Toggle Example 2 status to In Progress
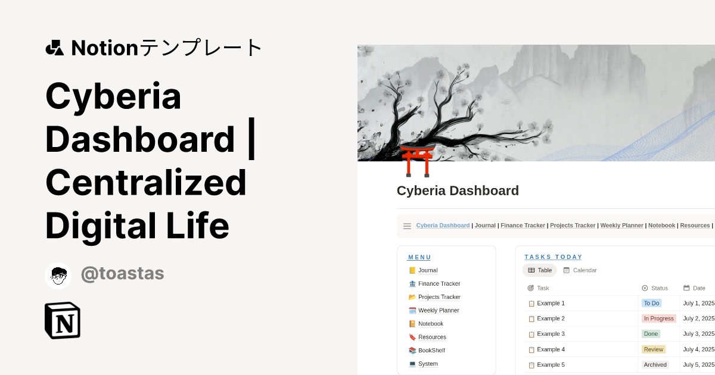715x375 pixels. [x=658, y=318]
